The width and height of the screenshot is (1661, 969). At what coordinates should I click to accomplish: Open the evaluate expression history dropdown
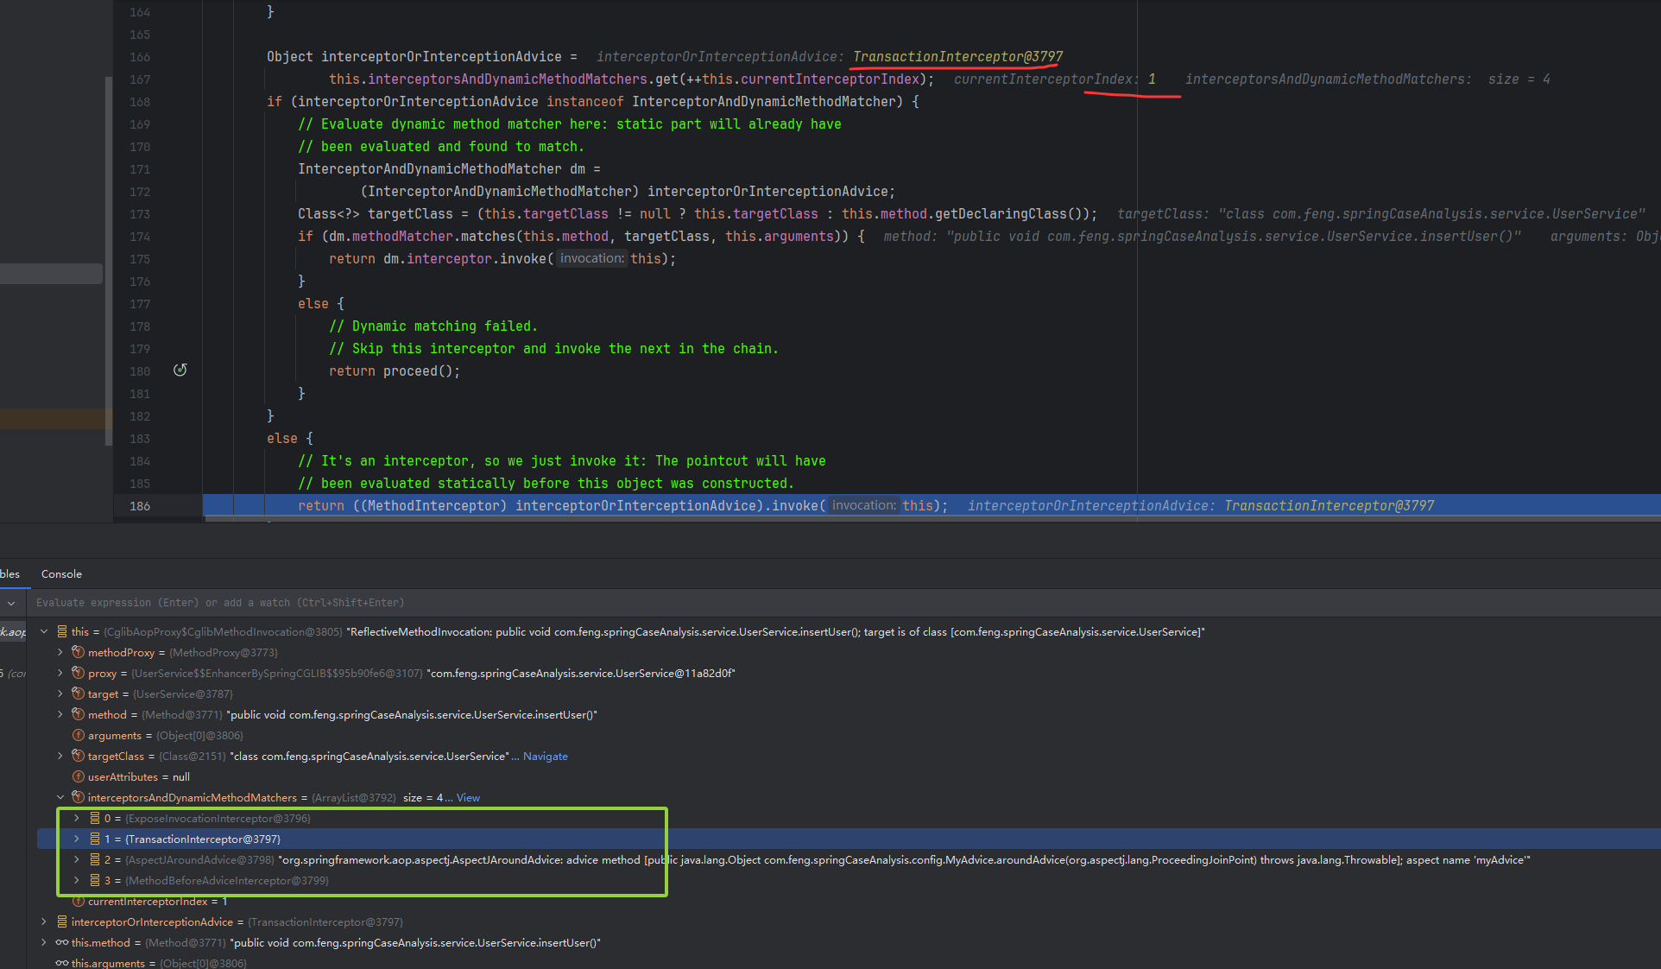click(x=11, y=603)
